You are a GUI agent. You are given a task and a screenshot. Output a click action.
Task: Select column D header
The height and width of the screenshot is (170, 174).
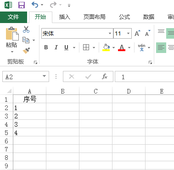point(129,91)
